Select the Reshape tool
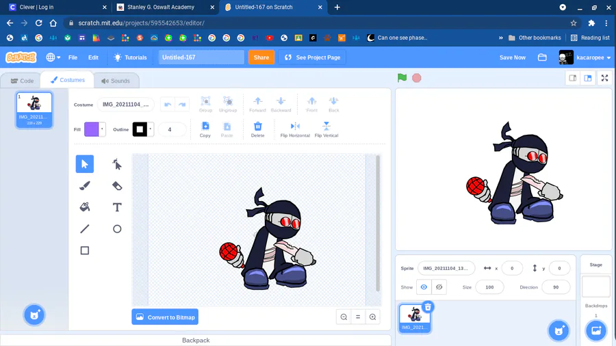This screenshot has height=346, width=616. tap(116, 164)
